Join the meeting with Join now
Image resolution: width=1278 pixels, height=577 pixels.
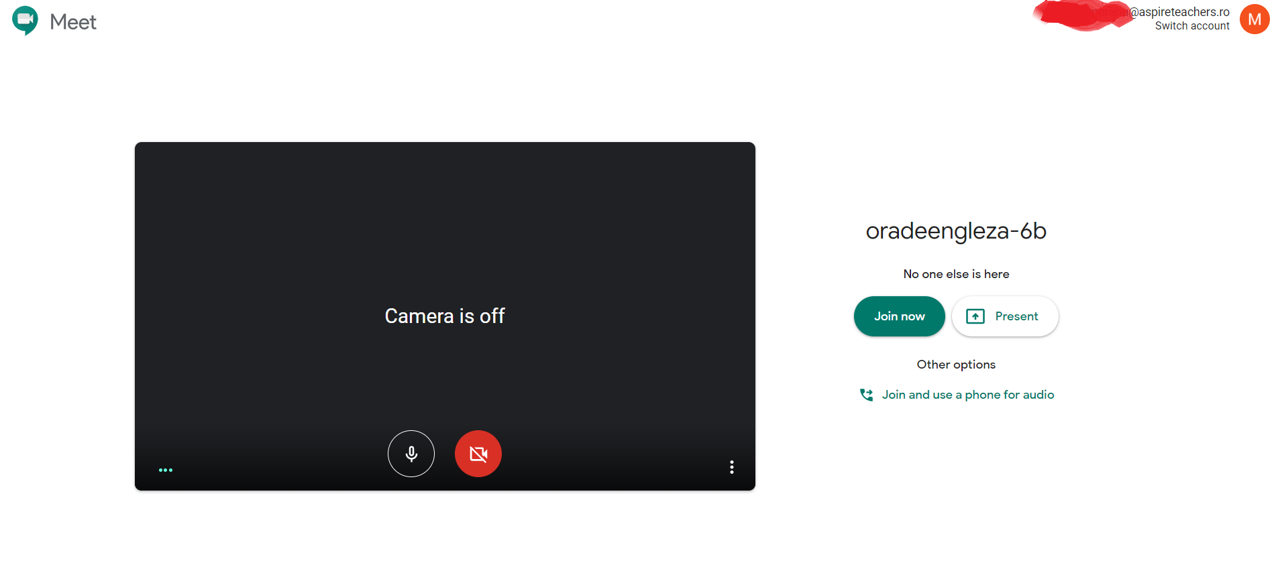pyautogui.click(x=899, y=316)
